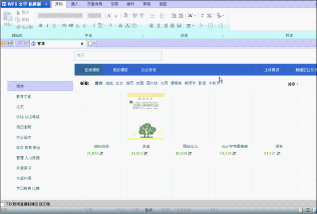Toggle the 下次启动直接新建空白文档 checkbox
The image size is (317, 214).
[x=2, y=204]
